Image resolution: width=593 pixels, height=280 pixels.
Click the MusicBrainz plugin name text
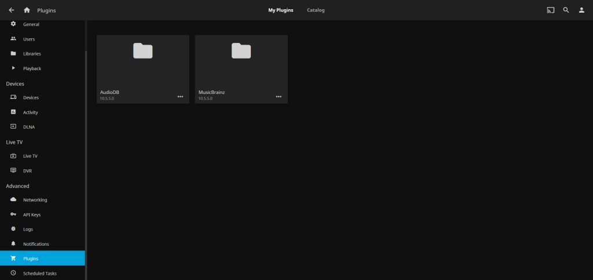click(x=211, y=92)
